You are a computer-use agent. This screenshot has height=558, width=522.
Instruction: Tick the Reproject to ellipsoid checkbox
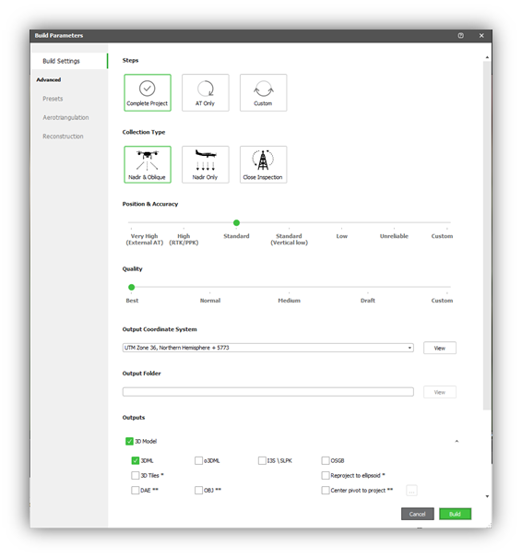click(x=326, y=475)
